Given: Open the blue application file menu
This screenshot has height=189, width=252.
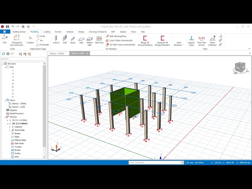Looking at the screenshot, I should pos(5,31).
